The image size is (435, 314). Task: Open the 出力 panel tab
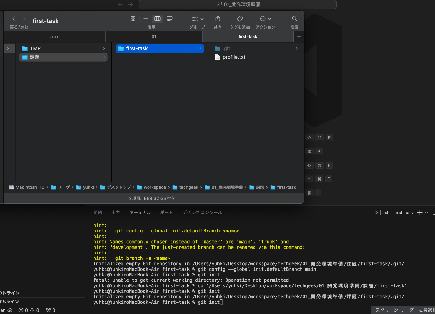pyautogui.click(x=116, y=213)
